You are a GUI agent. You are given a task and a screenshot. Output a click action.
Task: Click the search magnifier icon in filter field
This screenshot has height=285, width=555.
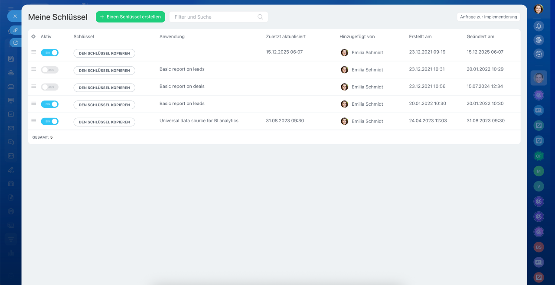pos(260,17)
